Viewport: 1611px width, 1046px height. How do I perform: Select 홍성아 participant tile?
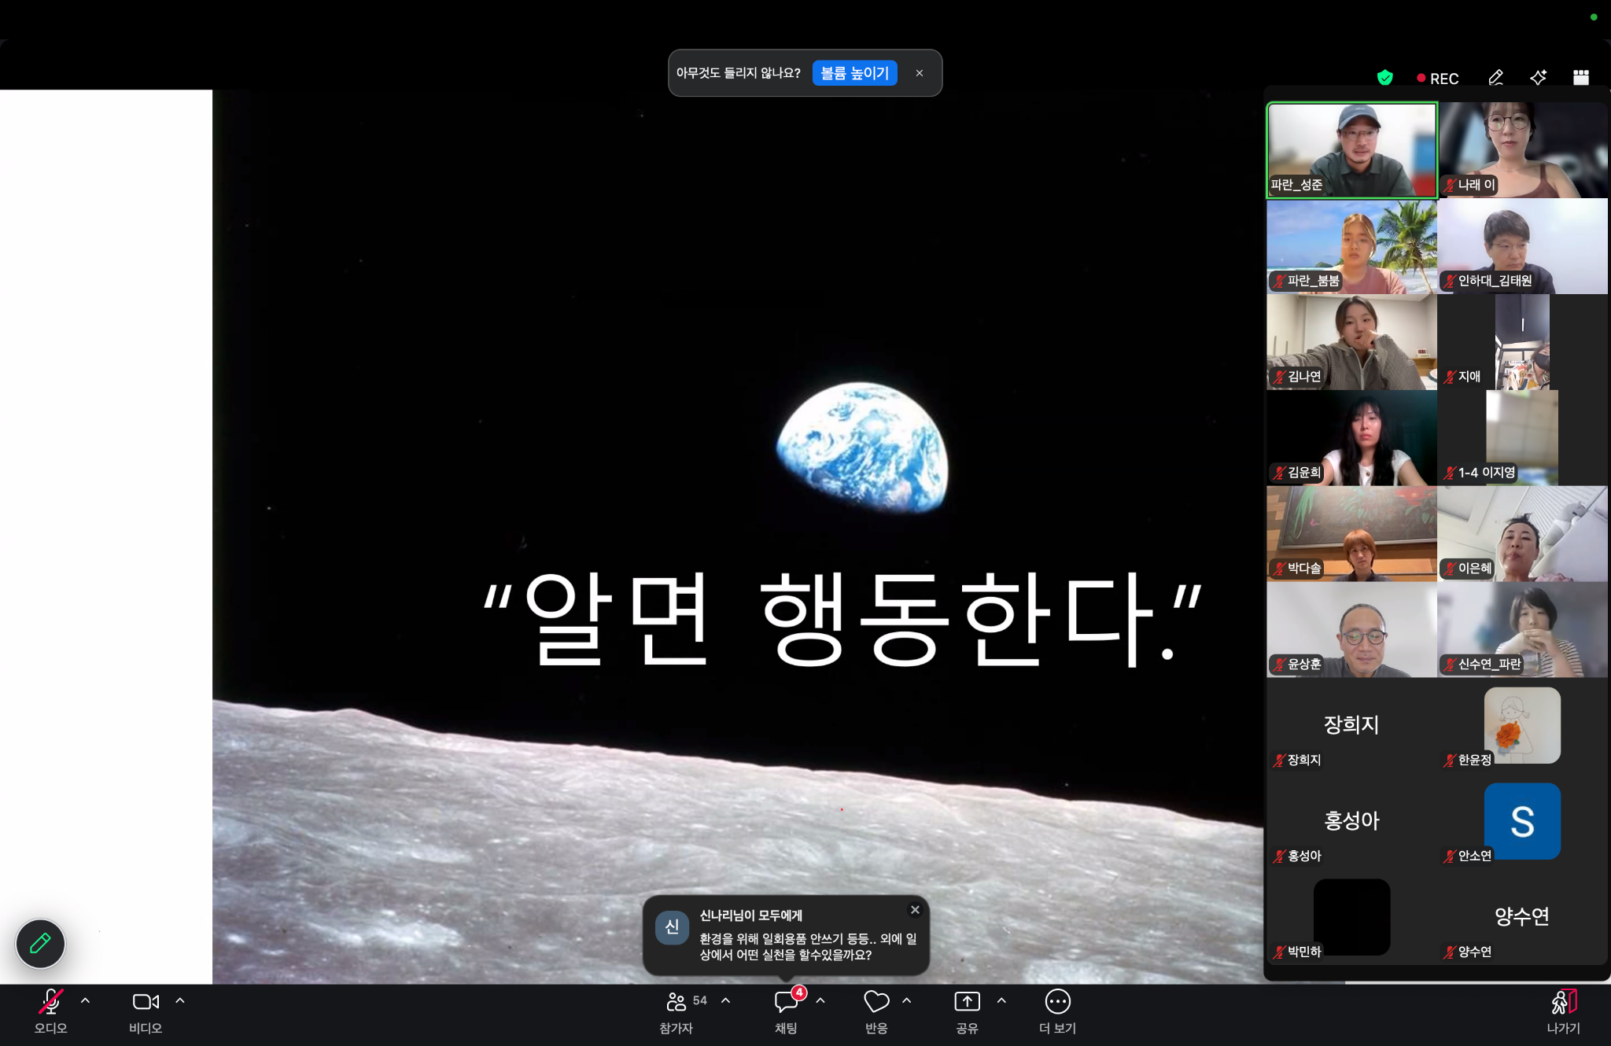[x=1351, y=822]
